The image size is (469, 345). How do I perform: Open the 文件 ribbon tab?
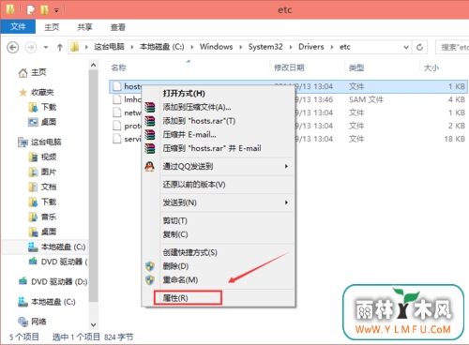coord(18,27)
